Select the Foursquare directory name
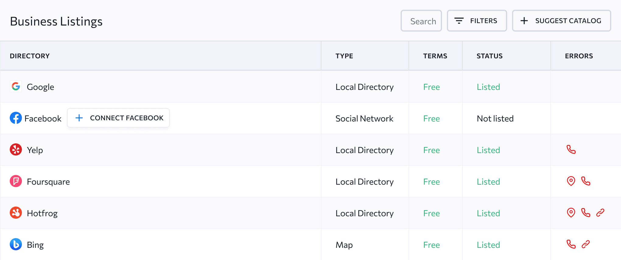Image resolution: width=621 pixels, height=260 pixels. point(48,182)
